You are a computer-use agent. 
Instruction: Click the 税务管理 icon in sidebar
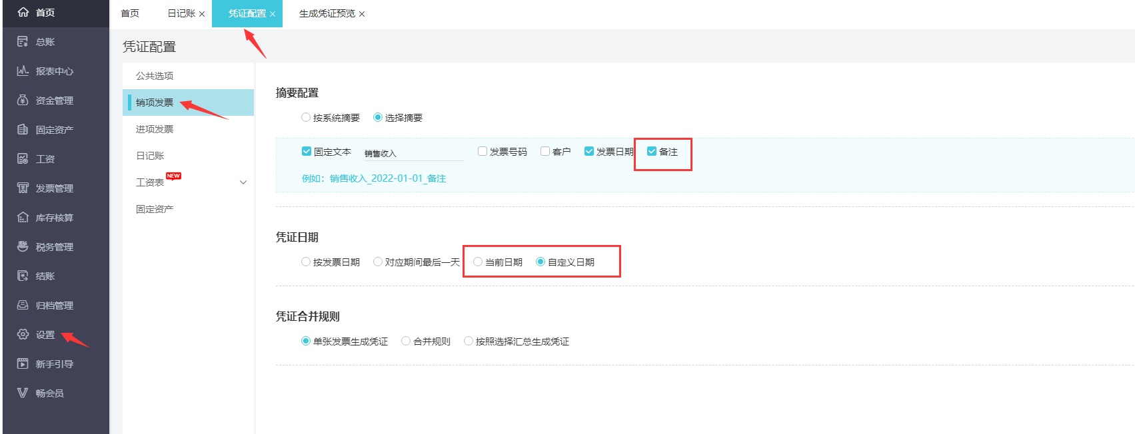(x=23, y=247)
